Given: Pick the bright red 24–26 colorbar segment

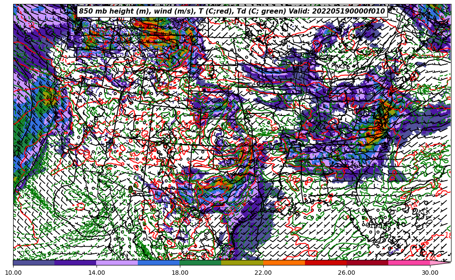Looking at the screenshot, I should tap(326, 262).
